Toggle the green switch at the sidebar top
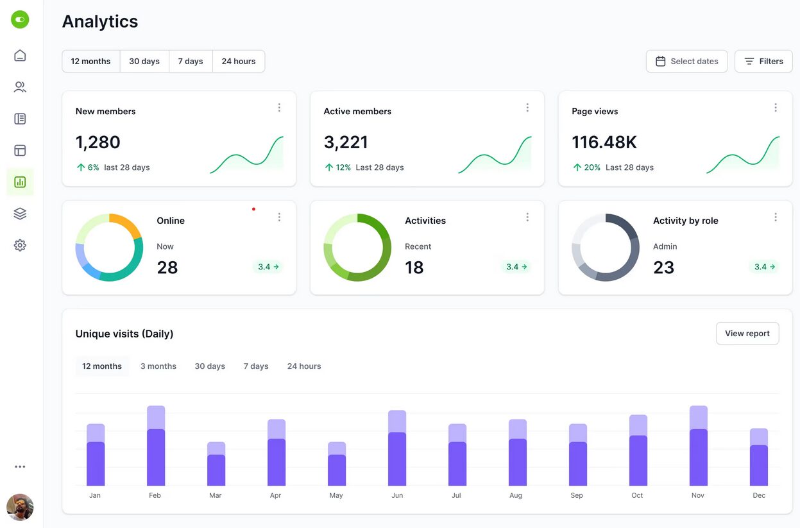800x528 pixels. click(19, 19)
